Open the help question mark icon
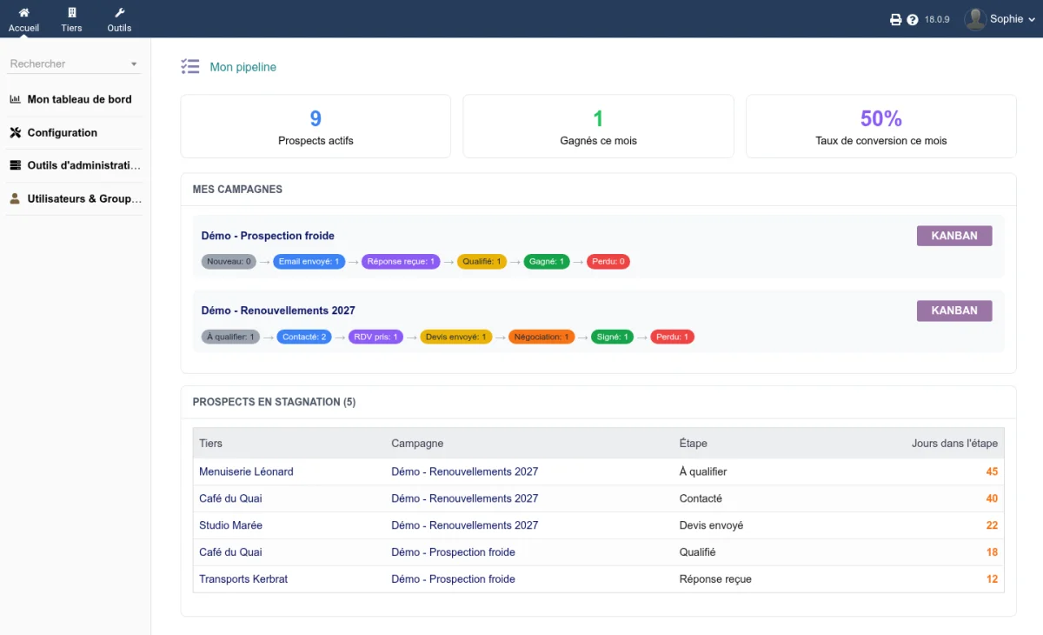This screenshot has height=635, width=1043. (913, 19)
